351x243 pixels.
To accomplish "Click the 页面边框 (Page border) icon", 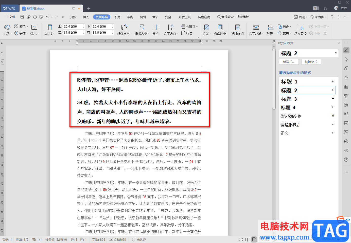I will click(x=220, y=27).
